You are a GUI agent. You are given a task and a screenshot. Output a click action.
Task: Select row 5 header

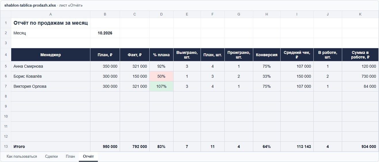click(6, 66)
